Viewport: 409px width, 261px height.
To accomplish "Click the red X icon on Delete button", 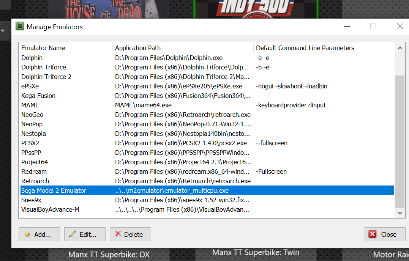I will point(118,234).
